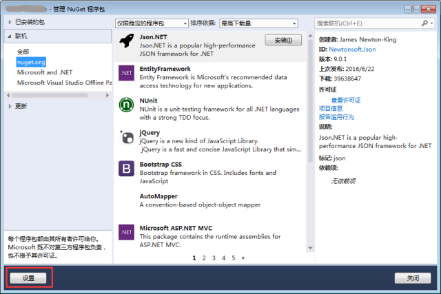
Task: Select the Microsoft ASP.NET MVC package title
Action: point(176,228)
